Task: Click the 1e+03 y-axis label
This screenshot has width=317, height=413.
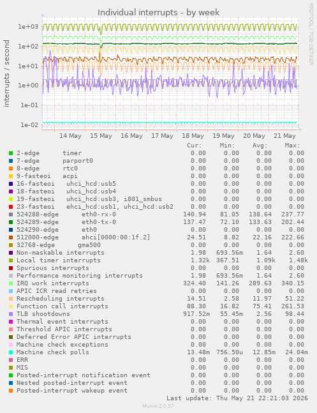Action: pos(28,27)
